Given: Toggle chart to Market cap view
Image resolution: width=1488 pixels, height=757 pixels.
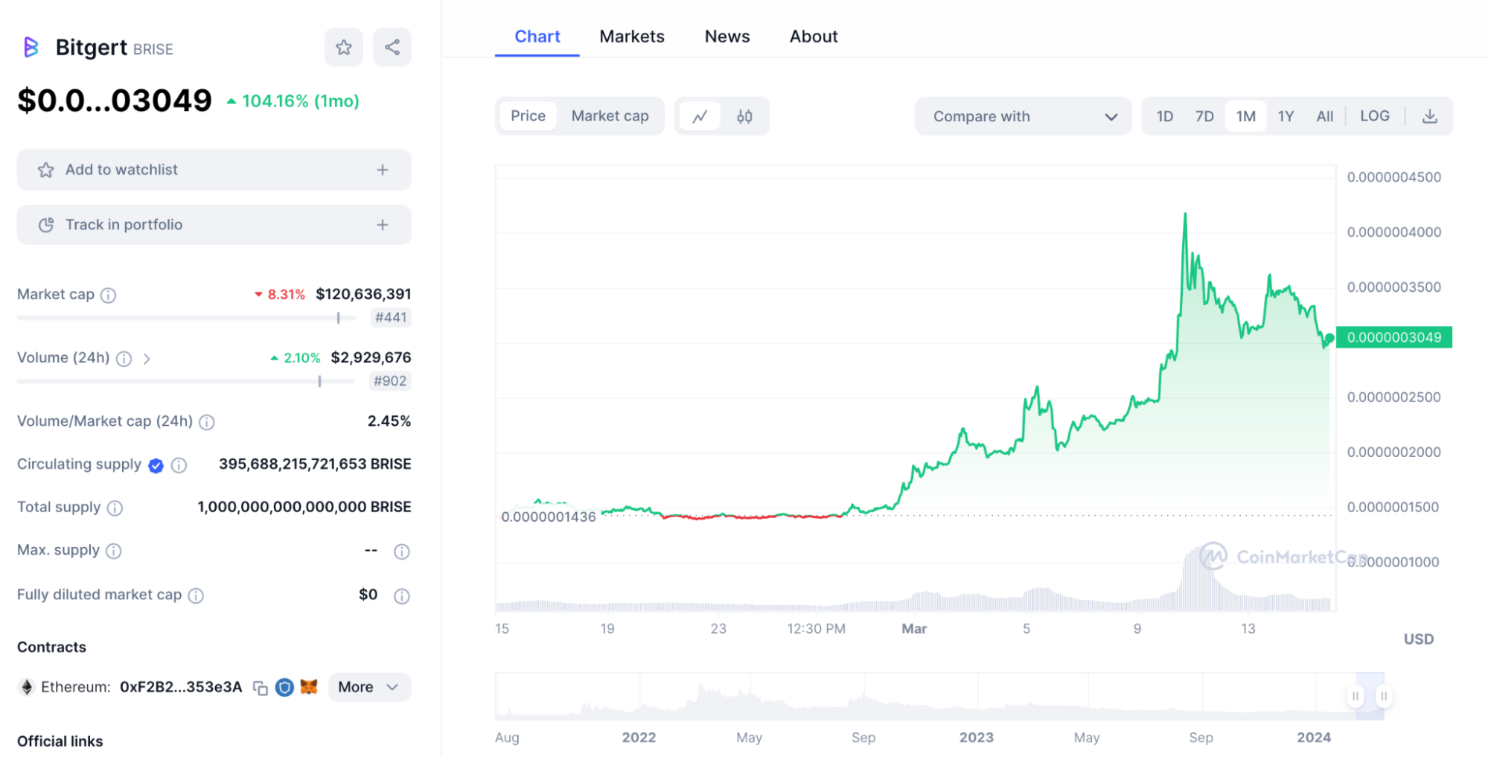Looking at the screenshot, I should (610, 116).
